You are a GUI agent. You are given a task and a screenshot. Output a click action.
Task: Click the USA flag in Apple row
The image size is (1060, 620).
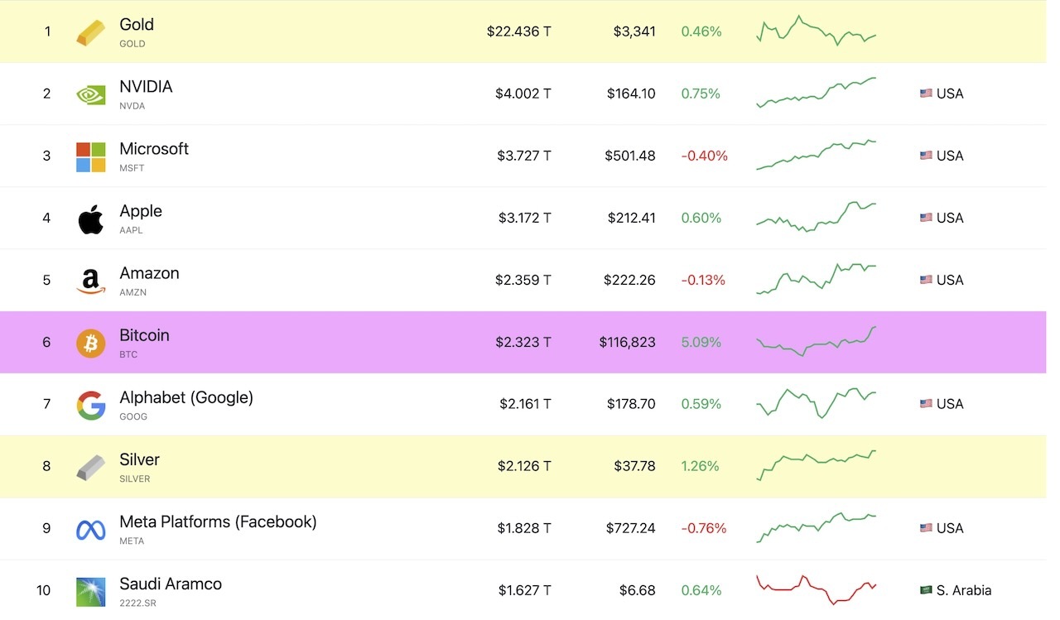click(926, 218)
